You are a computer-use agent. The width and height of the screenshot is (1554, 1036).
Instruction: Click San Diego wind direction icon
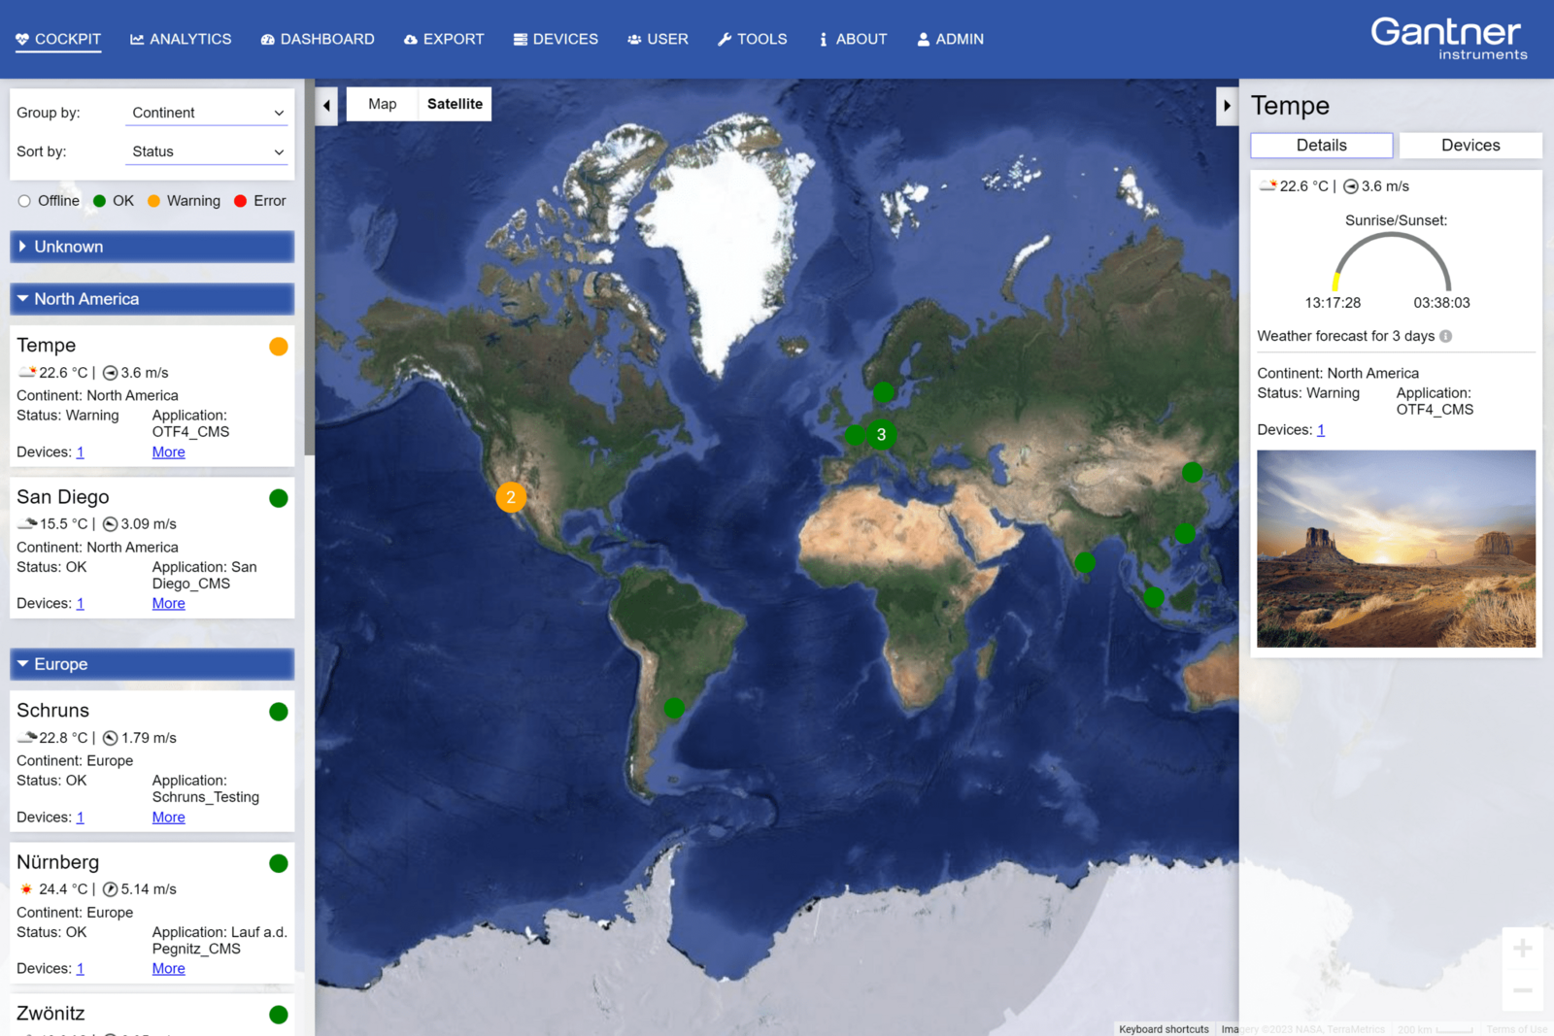(x=110, y=524)
